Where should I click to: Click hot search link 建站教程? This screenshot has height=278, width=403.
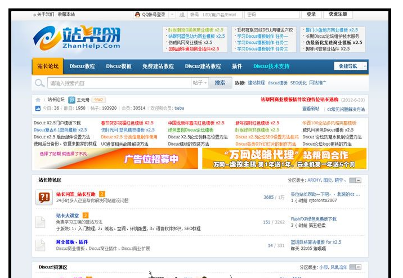[256, 83]
